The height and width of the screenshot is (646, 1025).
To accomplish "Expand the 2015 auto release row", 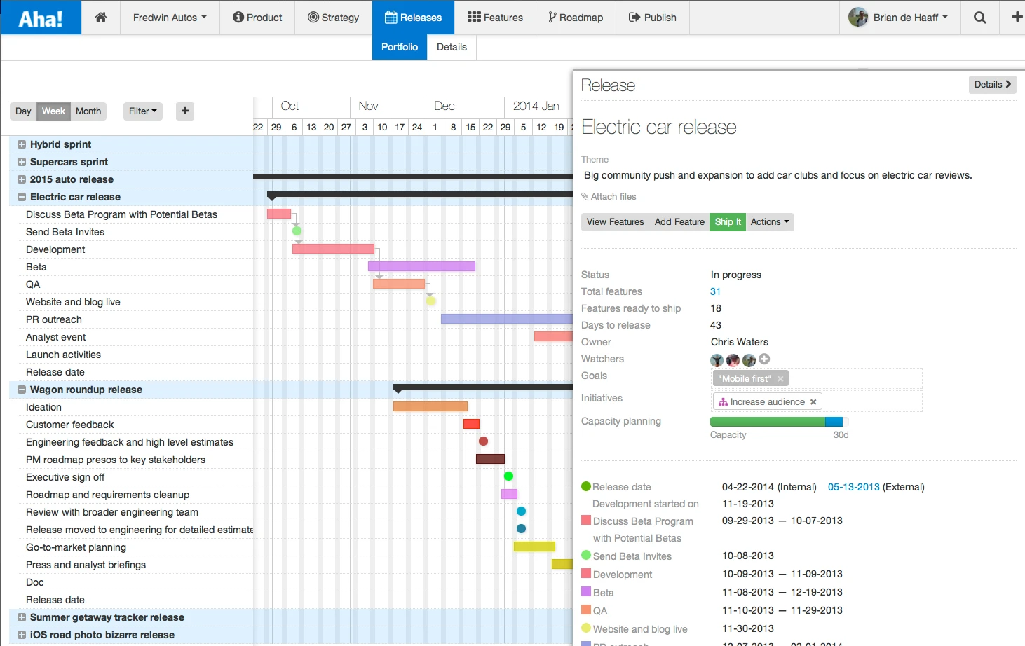I will [x=22, y=179].
